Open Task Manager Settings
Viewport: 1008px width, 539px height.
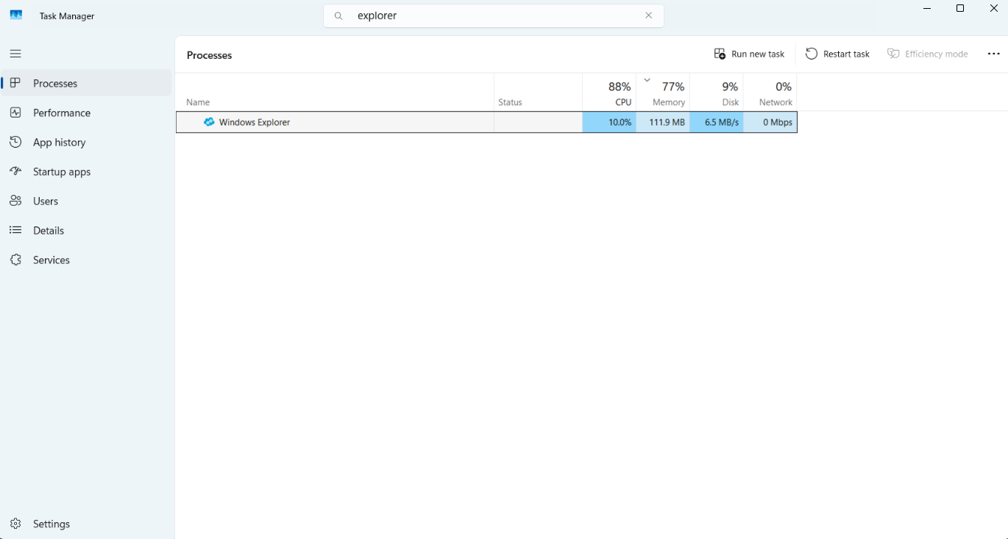coord(87,524)
